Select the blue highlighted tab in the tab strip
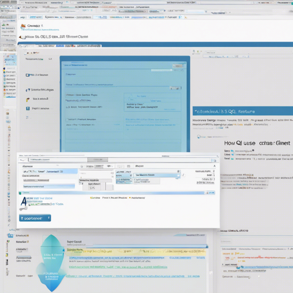 60,46
